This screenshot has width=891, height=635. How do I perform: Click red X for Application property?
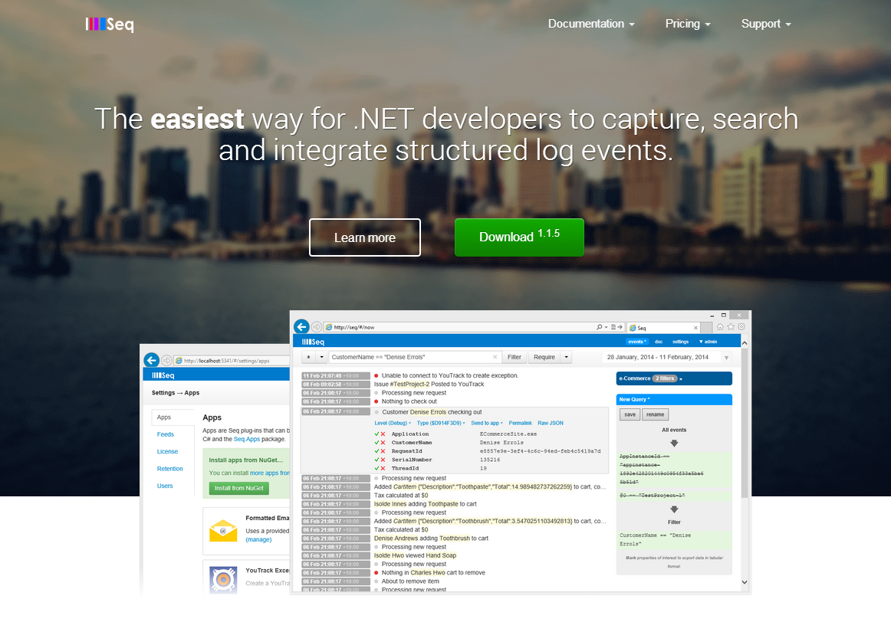[x=383, y=434]
